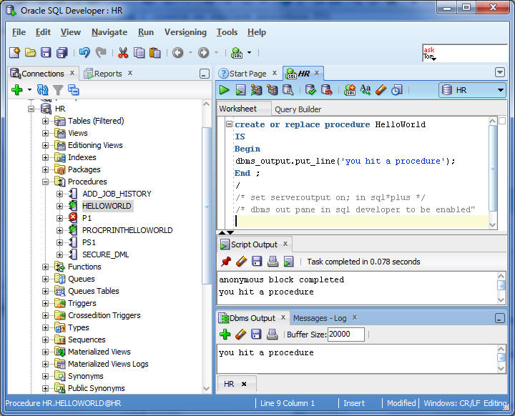Click the Forward navigation icon

tap(203, 52)
